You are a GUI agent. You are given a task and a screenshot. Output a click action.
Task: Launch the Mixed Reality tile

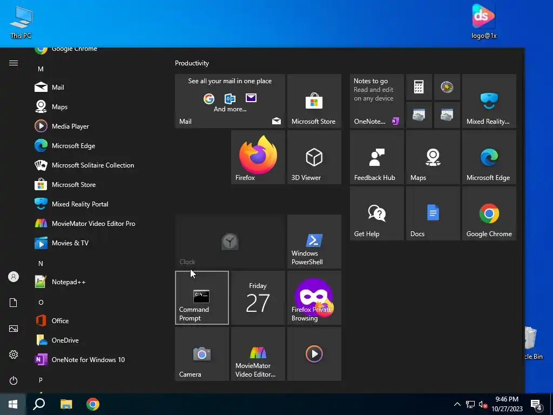coord(489,101)
